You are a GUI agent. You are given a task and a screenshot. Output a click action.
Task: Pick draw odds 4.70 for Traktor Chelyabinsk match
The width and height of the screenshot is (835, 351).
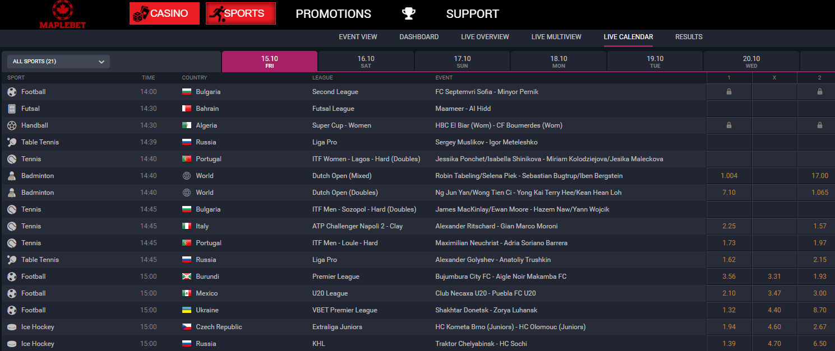(774, 344)
